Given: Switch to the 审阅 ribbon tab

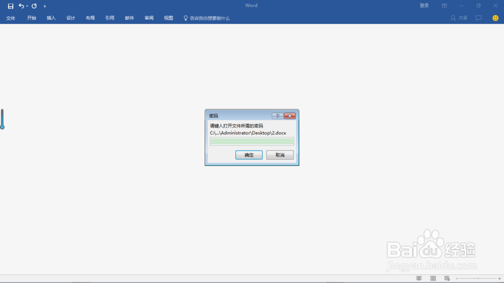Looking at the screenshot, I should pyautogui.click(x=149, y=18).
